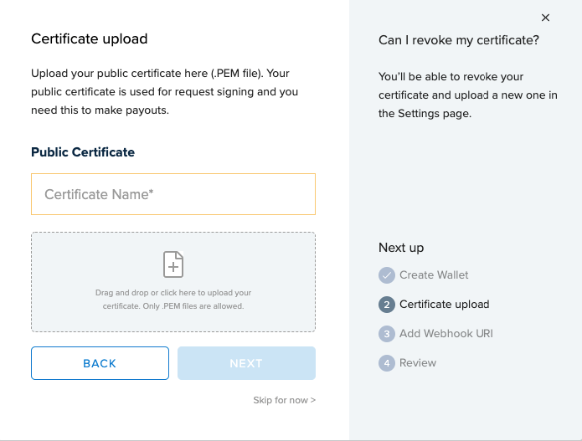Skip this step with Skip for now
This screenshot has width=582, height=441.
[x=285, y=400]
